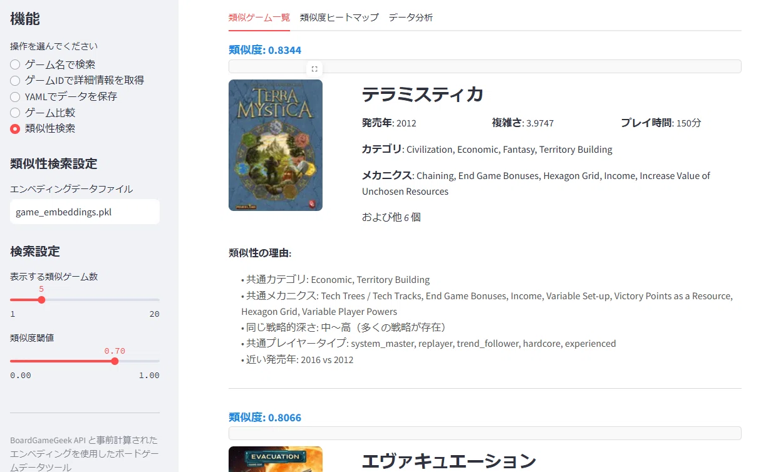Click the 近い発売年: 2016 vs 2012 line
This screenshot has height=472, width=771.
tap(298, 360)
